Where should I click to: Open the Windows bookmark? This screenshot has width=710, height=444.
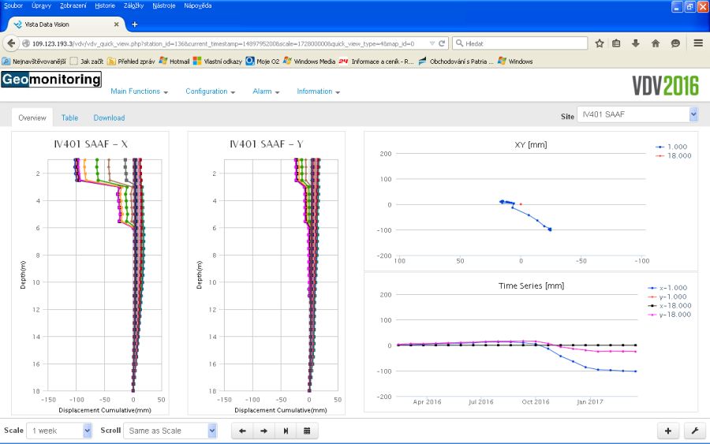[515, 61]
